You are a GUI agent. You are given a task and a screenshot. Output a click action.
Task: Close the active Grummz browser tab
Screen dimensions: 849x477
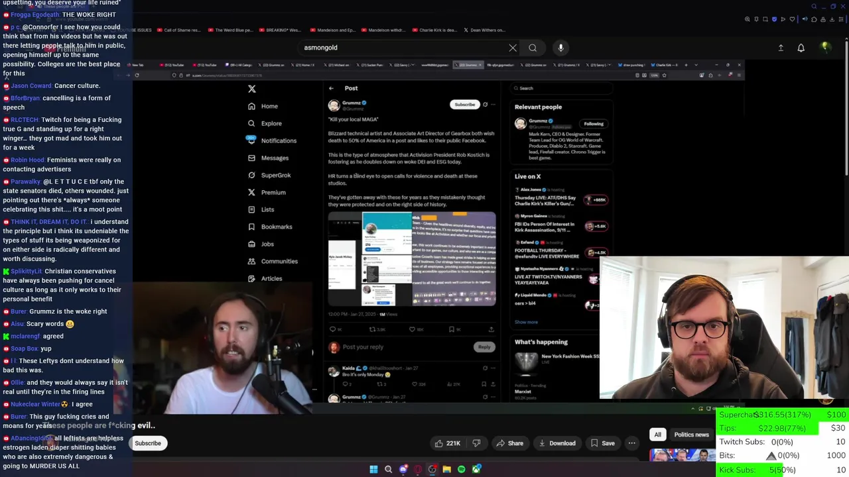pos(480,65)
